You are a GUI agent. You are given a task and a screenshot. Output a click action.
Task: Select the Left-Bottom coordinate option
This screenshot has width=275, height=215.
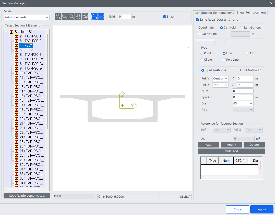[x=242, y=28]
